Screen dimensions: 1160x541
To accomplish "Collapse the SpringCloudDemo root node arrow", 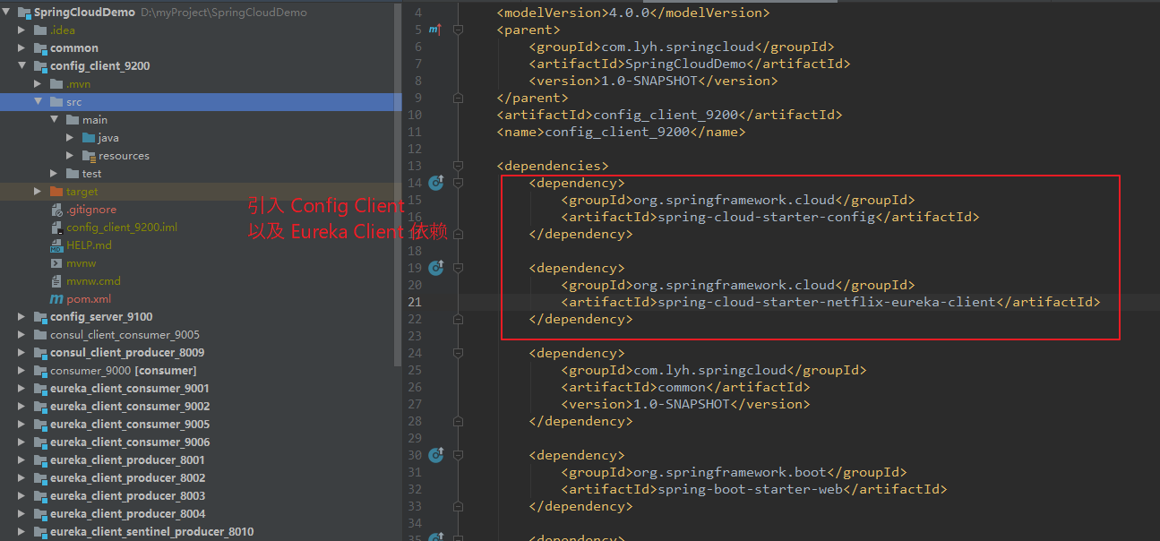I will pos(6,13).
